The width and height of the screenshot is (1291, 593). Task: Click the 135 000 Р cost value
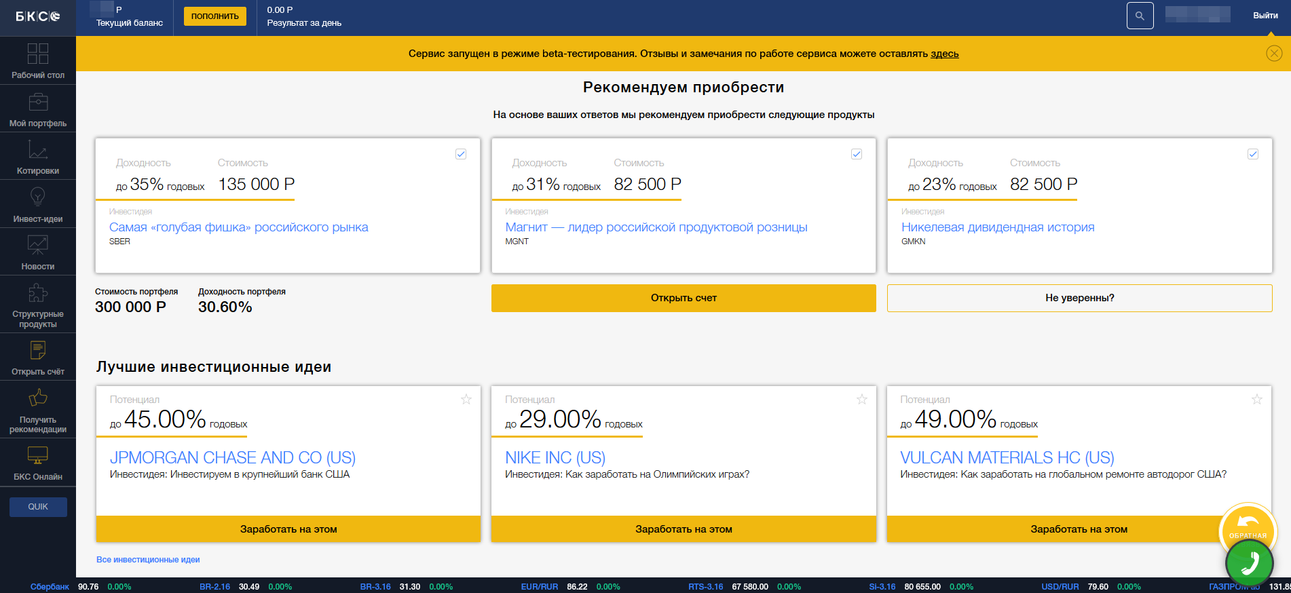coord(257,184)
